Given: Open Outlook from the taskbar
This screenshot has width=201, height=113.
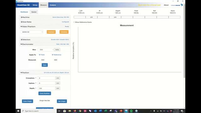Looking at the screenshot, I should (x=95, y=111).
